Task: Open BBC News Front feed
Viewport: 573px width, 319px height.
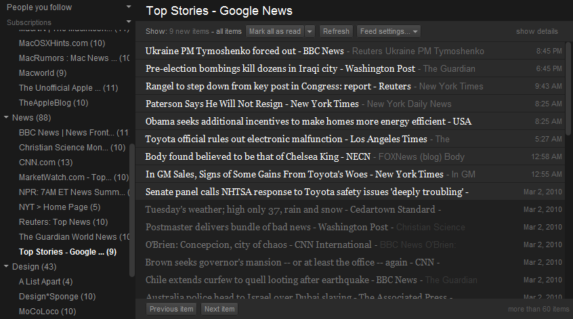Action: point(75,133)
